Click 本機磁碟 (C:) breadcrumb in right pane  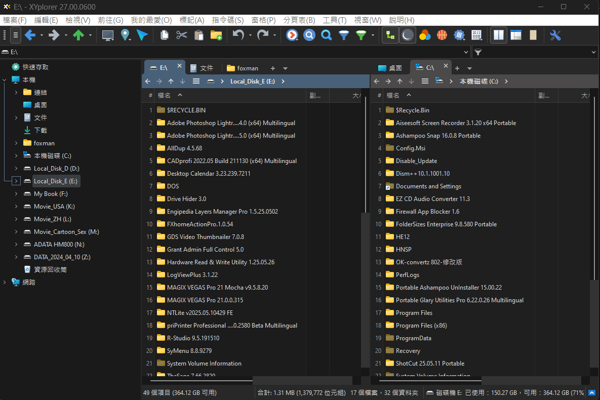(478, 81)
